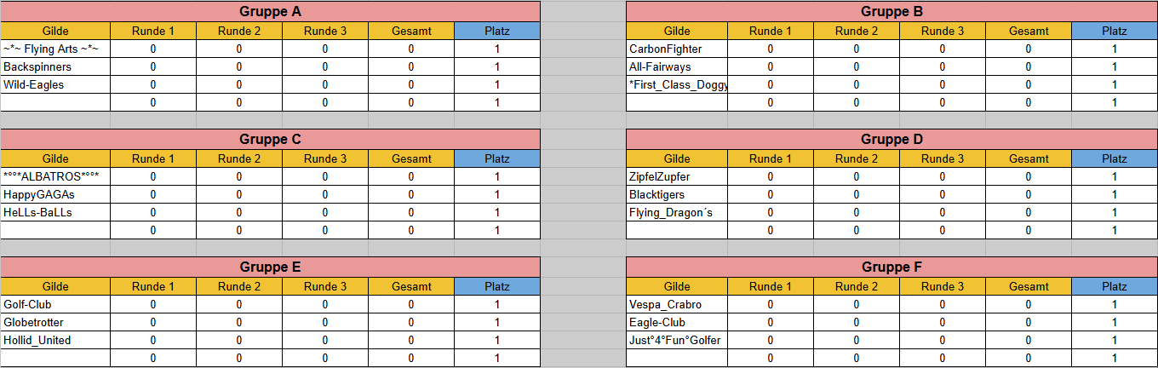Select the Gruppe F header cell
Viewport: 1158px width, 368px height.
click(891, 267)
